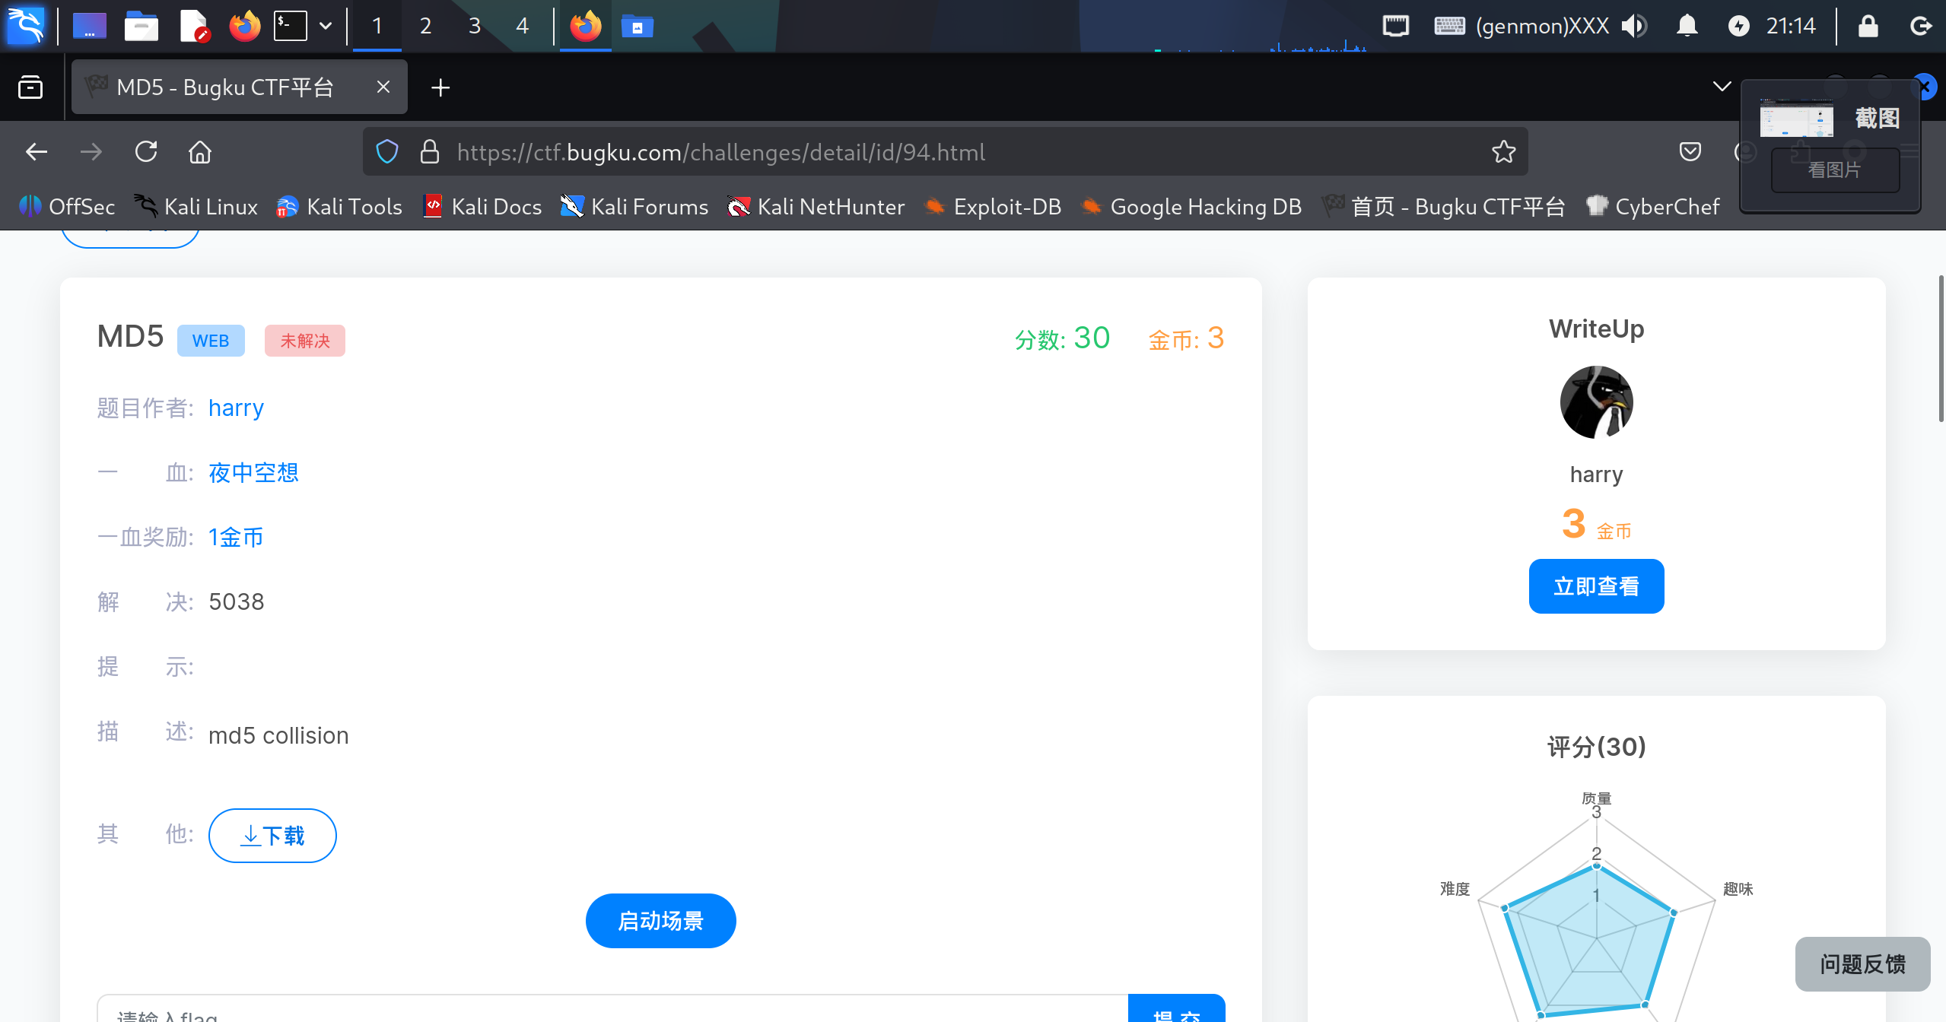The width and height of the screenshot is (1946, 1022).
Task: Expand the list all tabs chevron
Action: click(x=1722, y=86)
